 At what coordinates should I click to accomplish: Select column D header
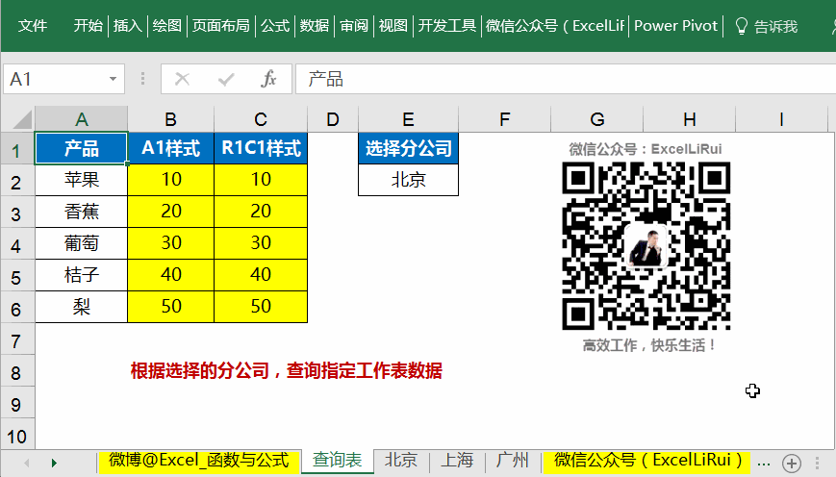pyautogui.click(x=333, y=119)
